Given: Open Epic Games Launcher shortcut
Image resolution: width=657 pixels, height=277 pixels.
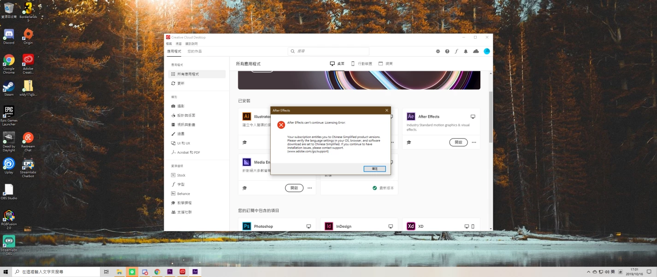Looking at the screenshot, I should point(9,116).
